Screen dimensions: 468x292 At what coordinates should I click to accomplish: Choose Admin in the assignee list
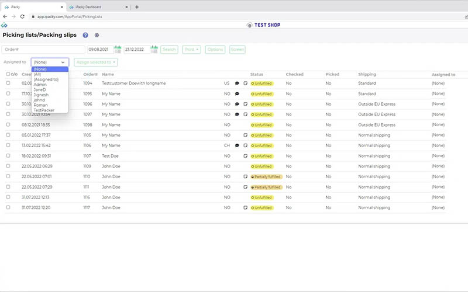(x=50, y=85)
